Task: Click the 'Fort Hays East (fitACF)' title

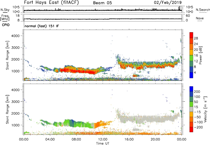Action: pyautogui.click(x=51, y=3)
